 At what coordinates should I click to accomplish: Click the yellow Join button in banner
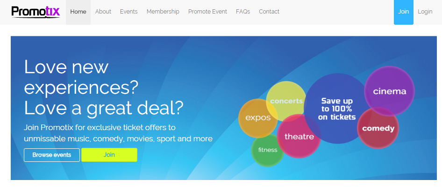pyautogui.click(x=109, y=155)
